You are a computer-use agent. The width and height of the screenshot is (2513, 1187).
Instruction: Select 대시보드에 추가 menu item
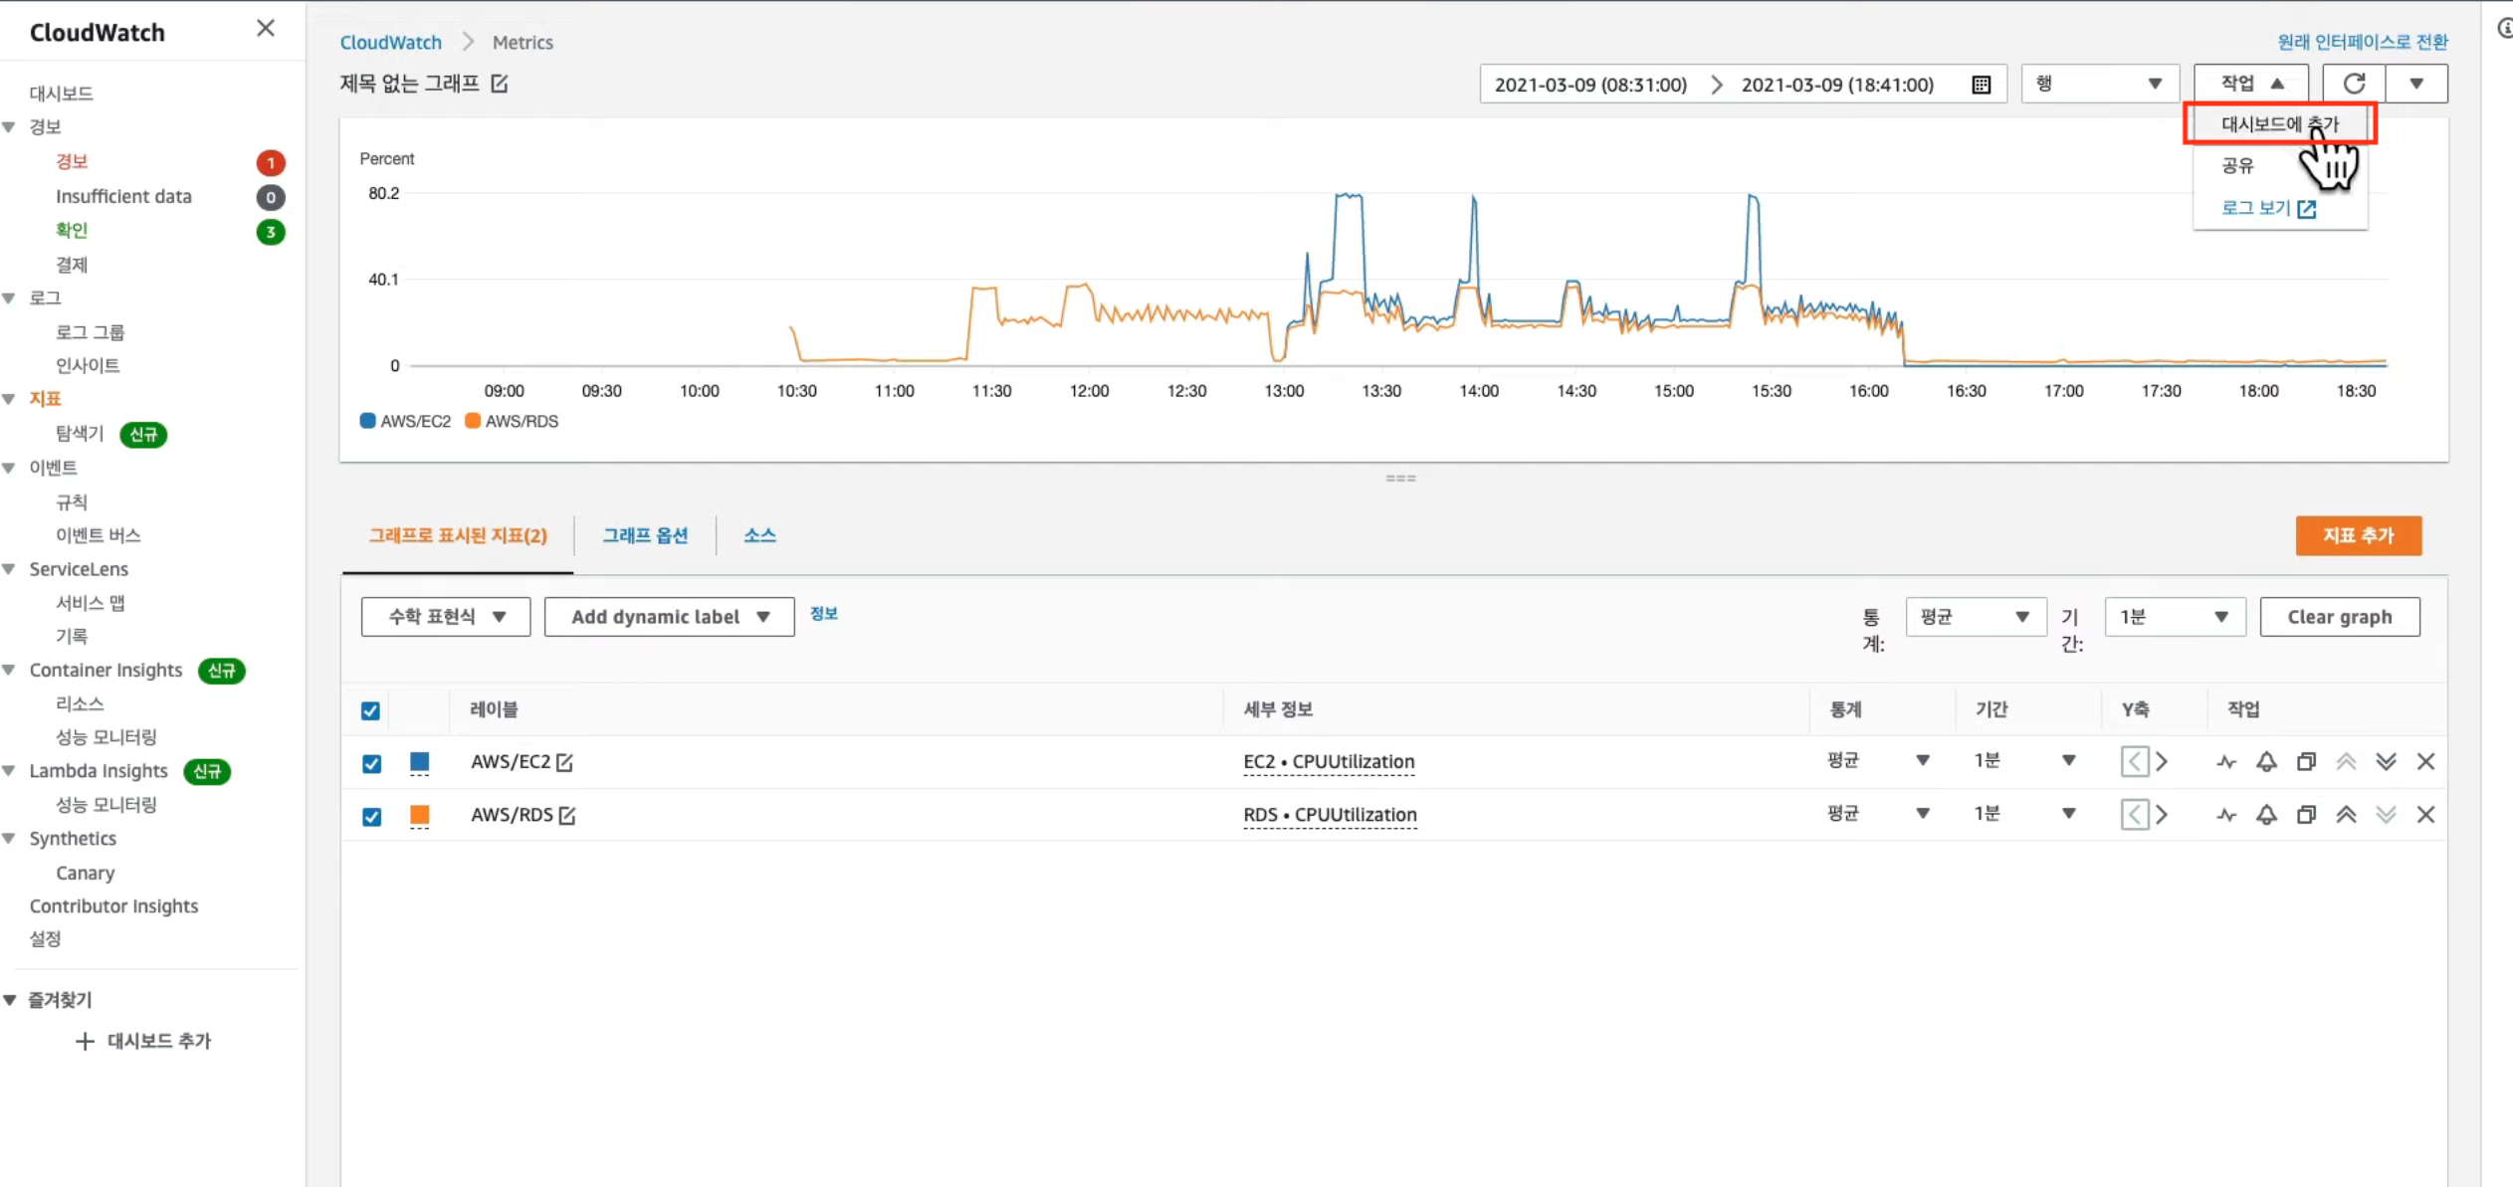(2279, 124)
